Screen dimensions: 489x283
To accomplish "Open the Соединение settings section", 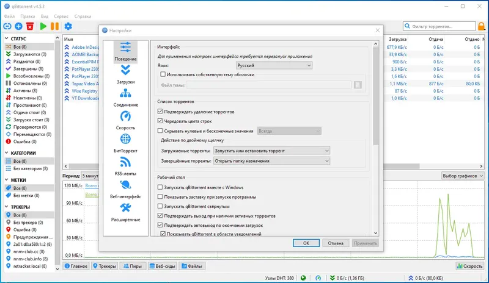I will pyautogui.click(x=125, y=98).
